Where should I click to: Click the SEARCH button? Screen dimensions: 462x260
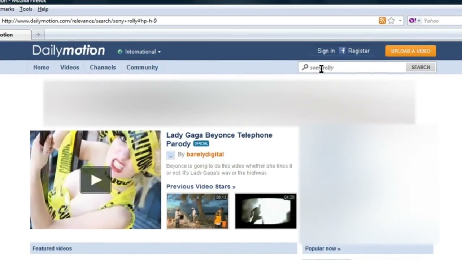pyautogui.click(x=421, y=67)
